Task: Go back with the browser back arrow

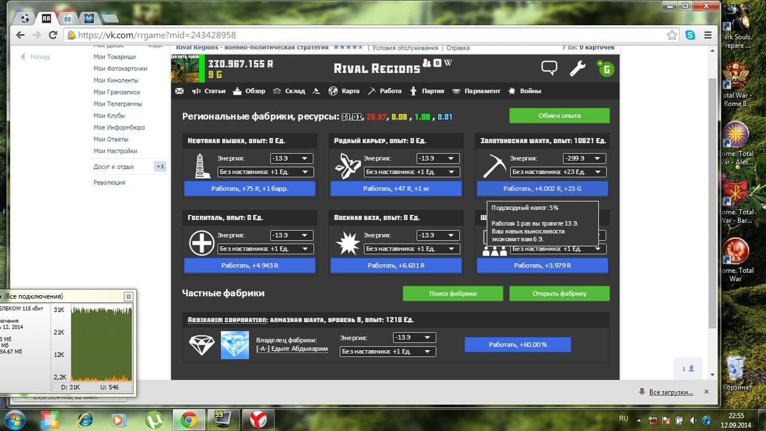Action: coord(21,35)
